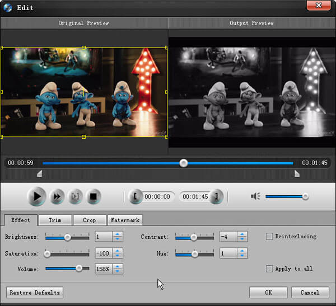
Task: Click the right-middle crop handle in Original Preview
Action: pos(166,92)
